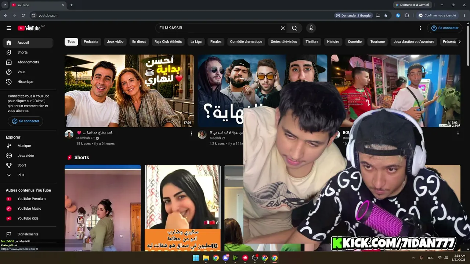Viewport: 470px width, 264px height.
Task: Open Historique in the sidebar
Action: pos(28,82)
